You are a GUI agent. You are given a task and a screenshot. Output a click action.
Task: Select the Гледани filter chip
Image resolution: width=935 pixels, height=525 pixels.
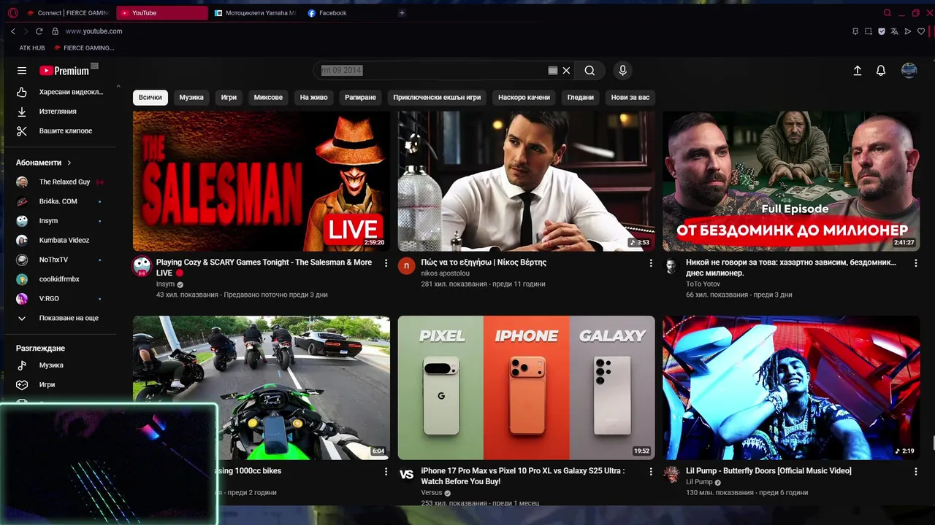click(581, 97)
